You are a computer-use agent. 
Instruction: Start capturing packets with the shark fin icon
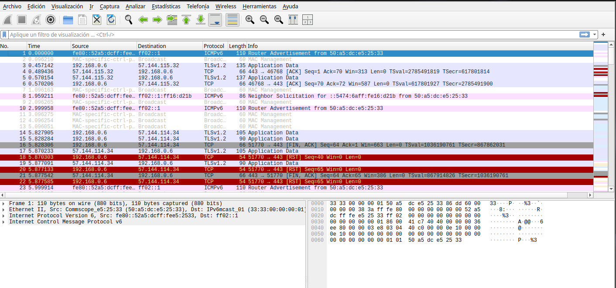click(8, 20)
